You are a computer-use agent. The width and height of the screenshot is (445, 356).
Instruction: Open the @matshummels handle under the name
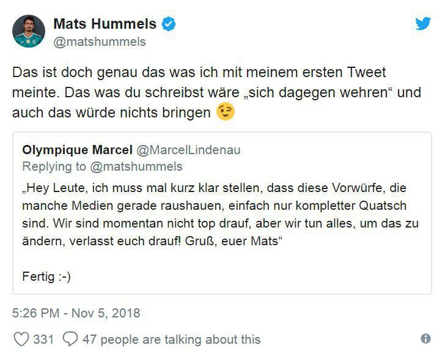[100, 42]
